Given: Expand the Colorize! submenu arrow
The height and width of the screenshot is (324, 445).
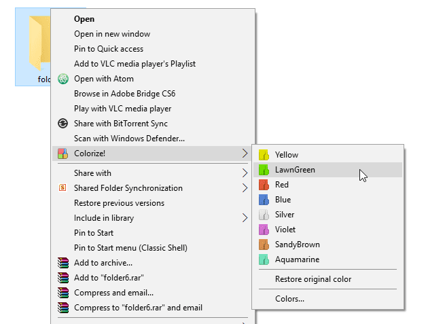Looking at the screenshot, I should coord(245,154).
